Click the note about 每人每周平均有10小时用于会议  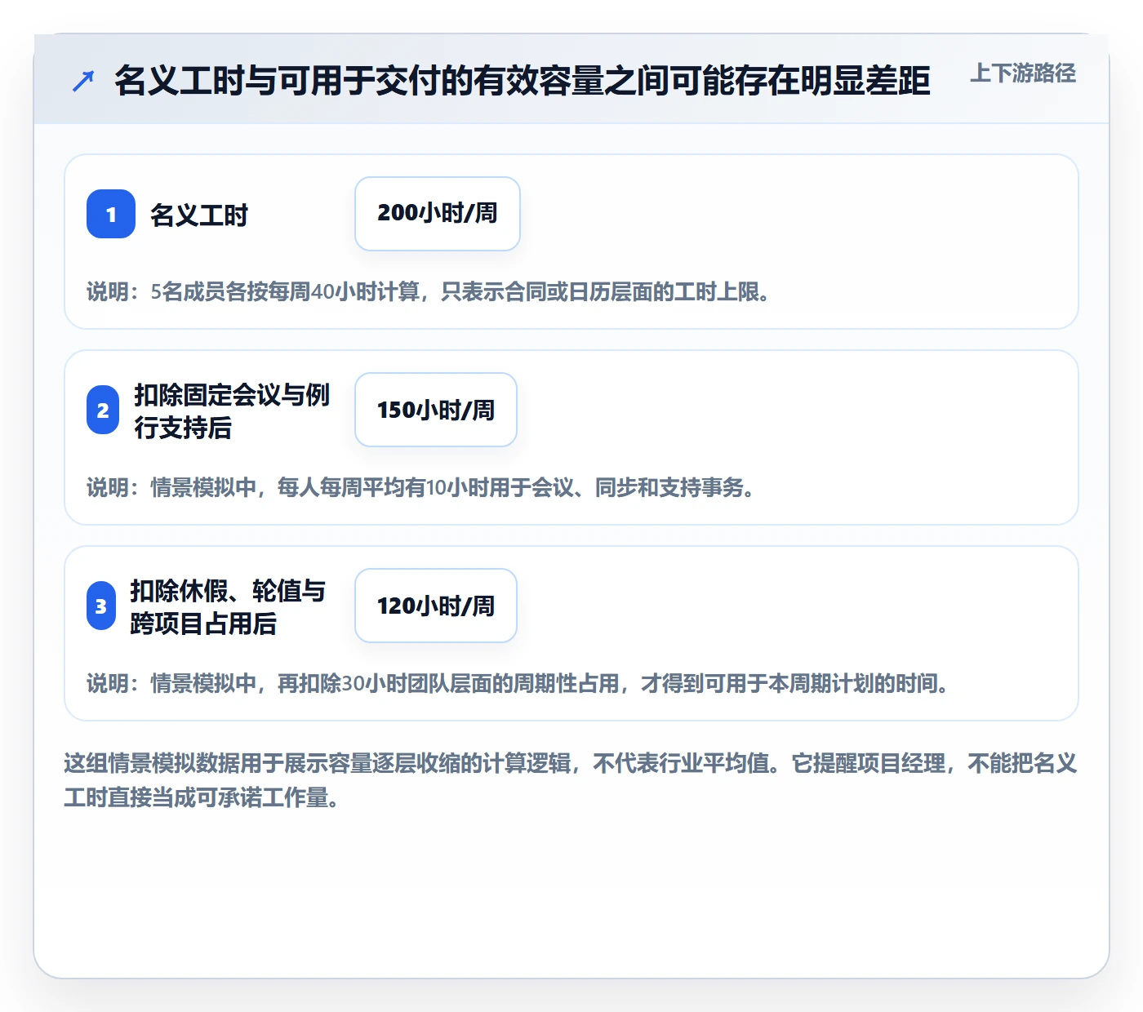pos(421,487)
